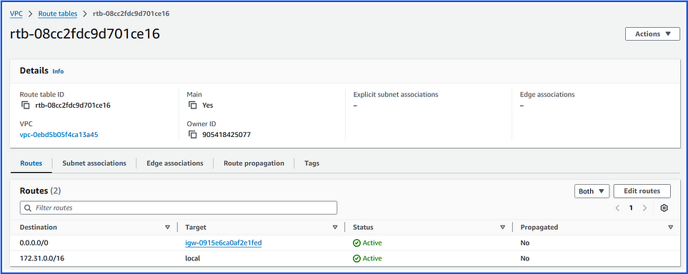Open the Tags tab
Image resolution: width=688 pixels, height=274 pixels.
point(312,163)
